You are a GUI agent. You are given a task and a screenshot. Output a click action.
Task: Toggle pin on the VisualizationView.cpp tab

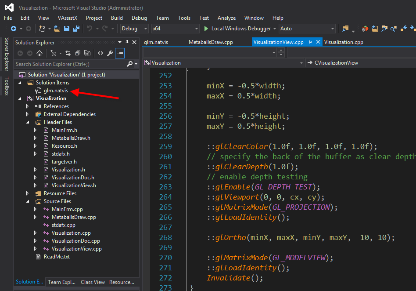click(310, 42)
